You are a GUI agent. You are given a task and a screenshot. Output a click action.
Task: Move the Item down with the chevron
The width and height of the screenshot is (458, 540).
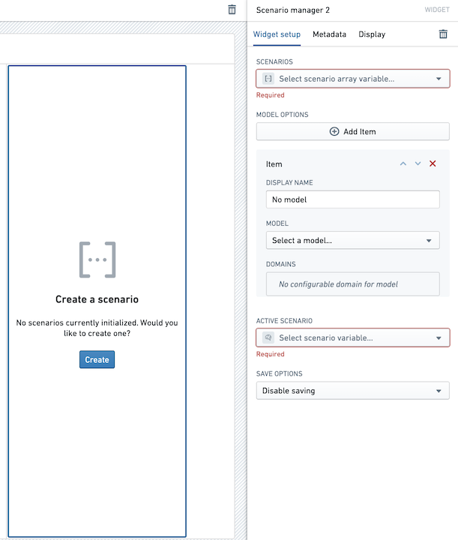[418, 164]
